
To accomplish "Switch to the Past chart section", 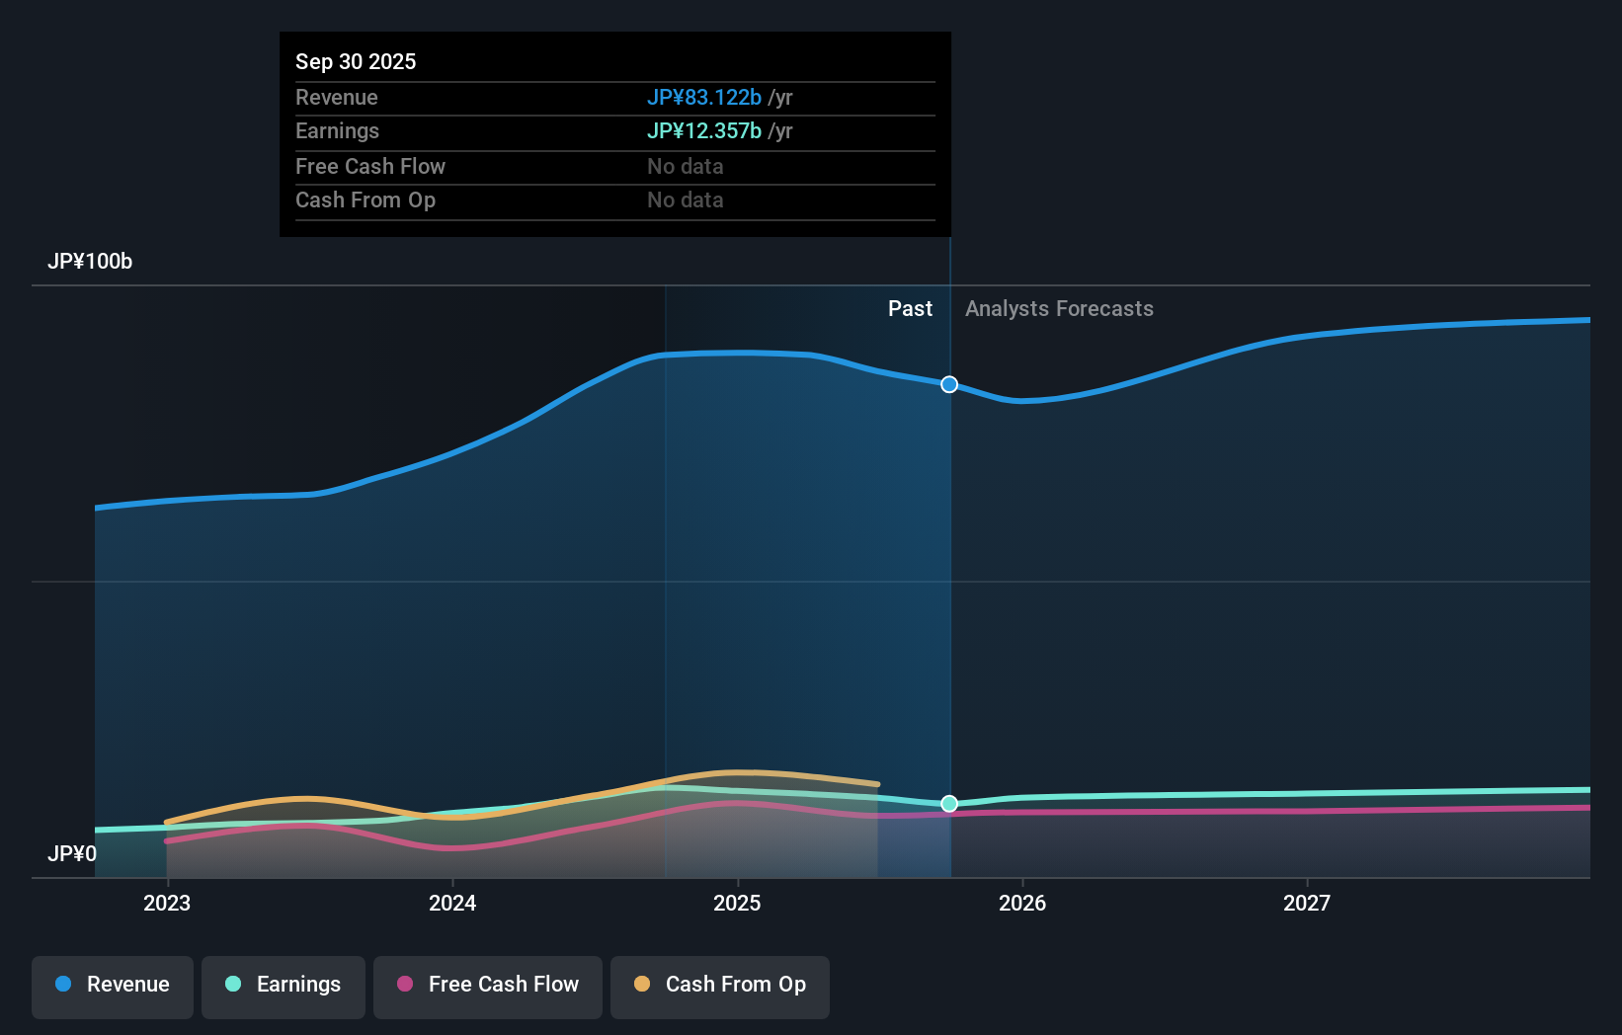I will click(910, 308).
